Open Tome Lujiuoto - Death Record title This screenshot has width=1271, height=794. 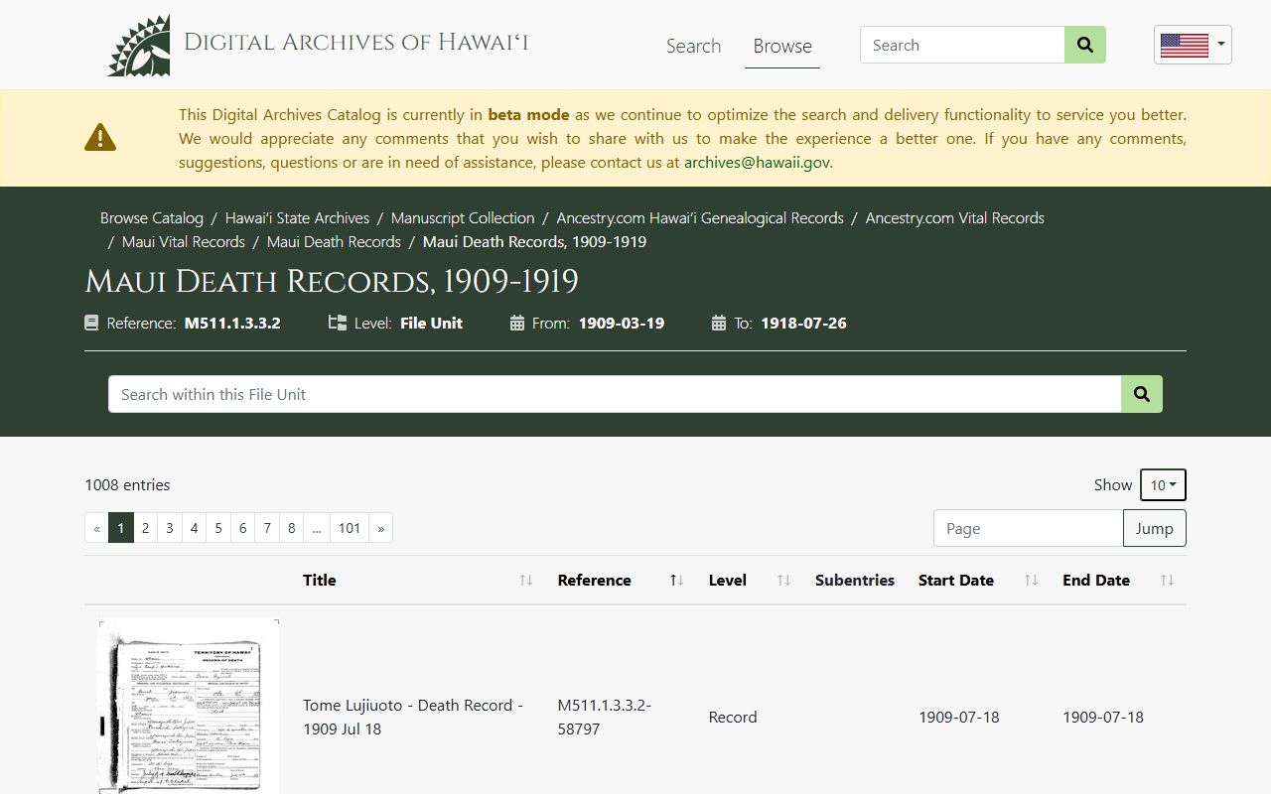click(x=413, y=717)
